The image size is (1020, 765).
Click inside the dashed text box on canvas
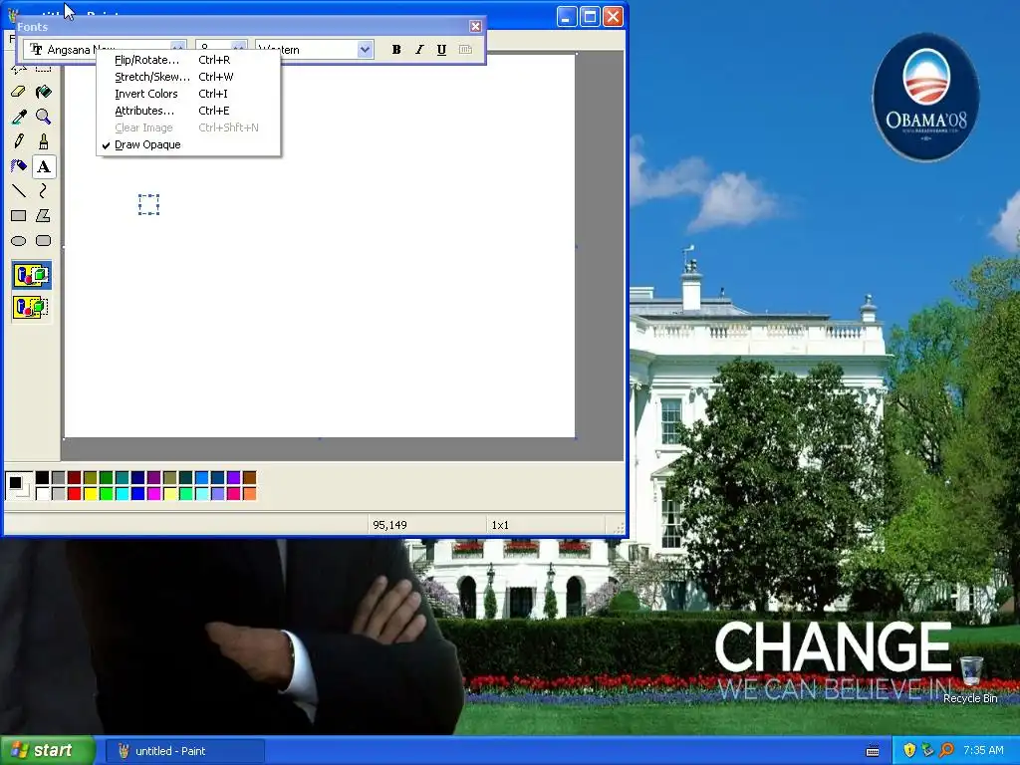tap(149, 205)
